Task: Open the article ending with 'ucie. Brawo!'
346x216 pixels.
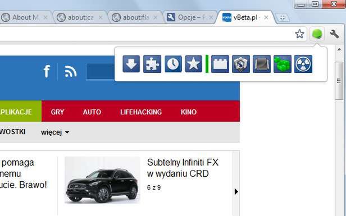Action: click(x=24, y=174)
